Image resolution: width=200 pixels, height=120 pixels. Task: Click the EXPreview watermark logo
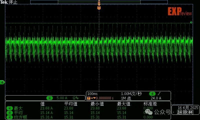coord(179,12)
